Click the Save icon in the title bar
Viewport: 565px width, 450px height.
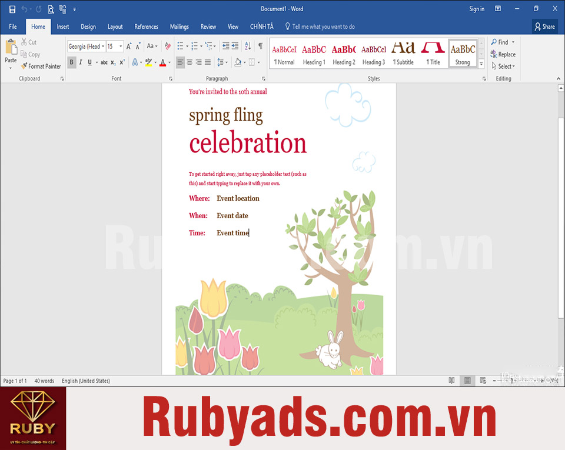coord(12,9)
